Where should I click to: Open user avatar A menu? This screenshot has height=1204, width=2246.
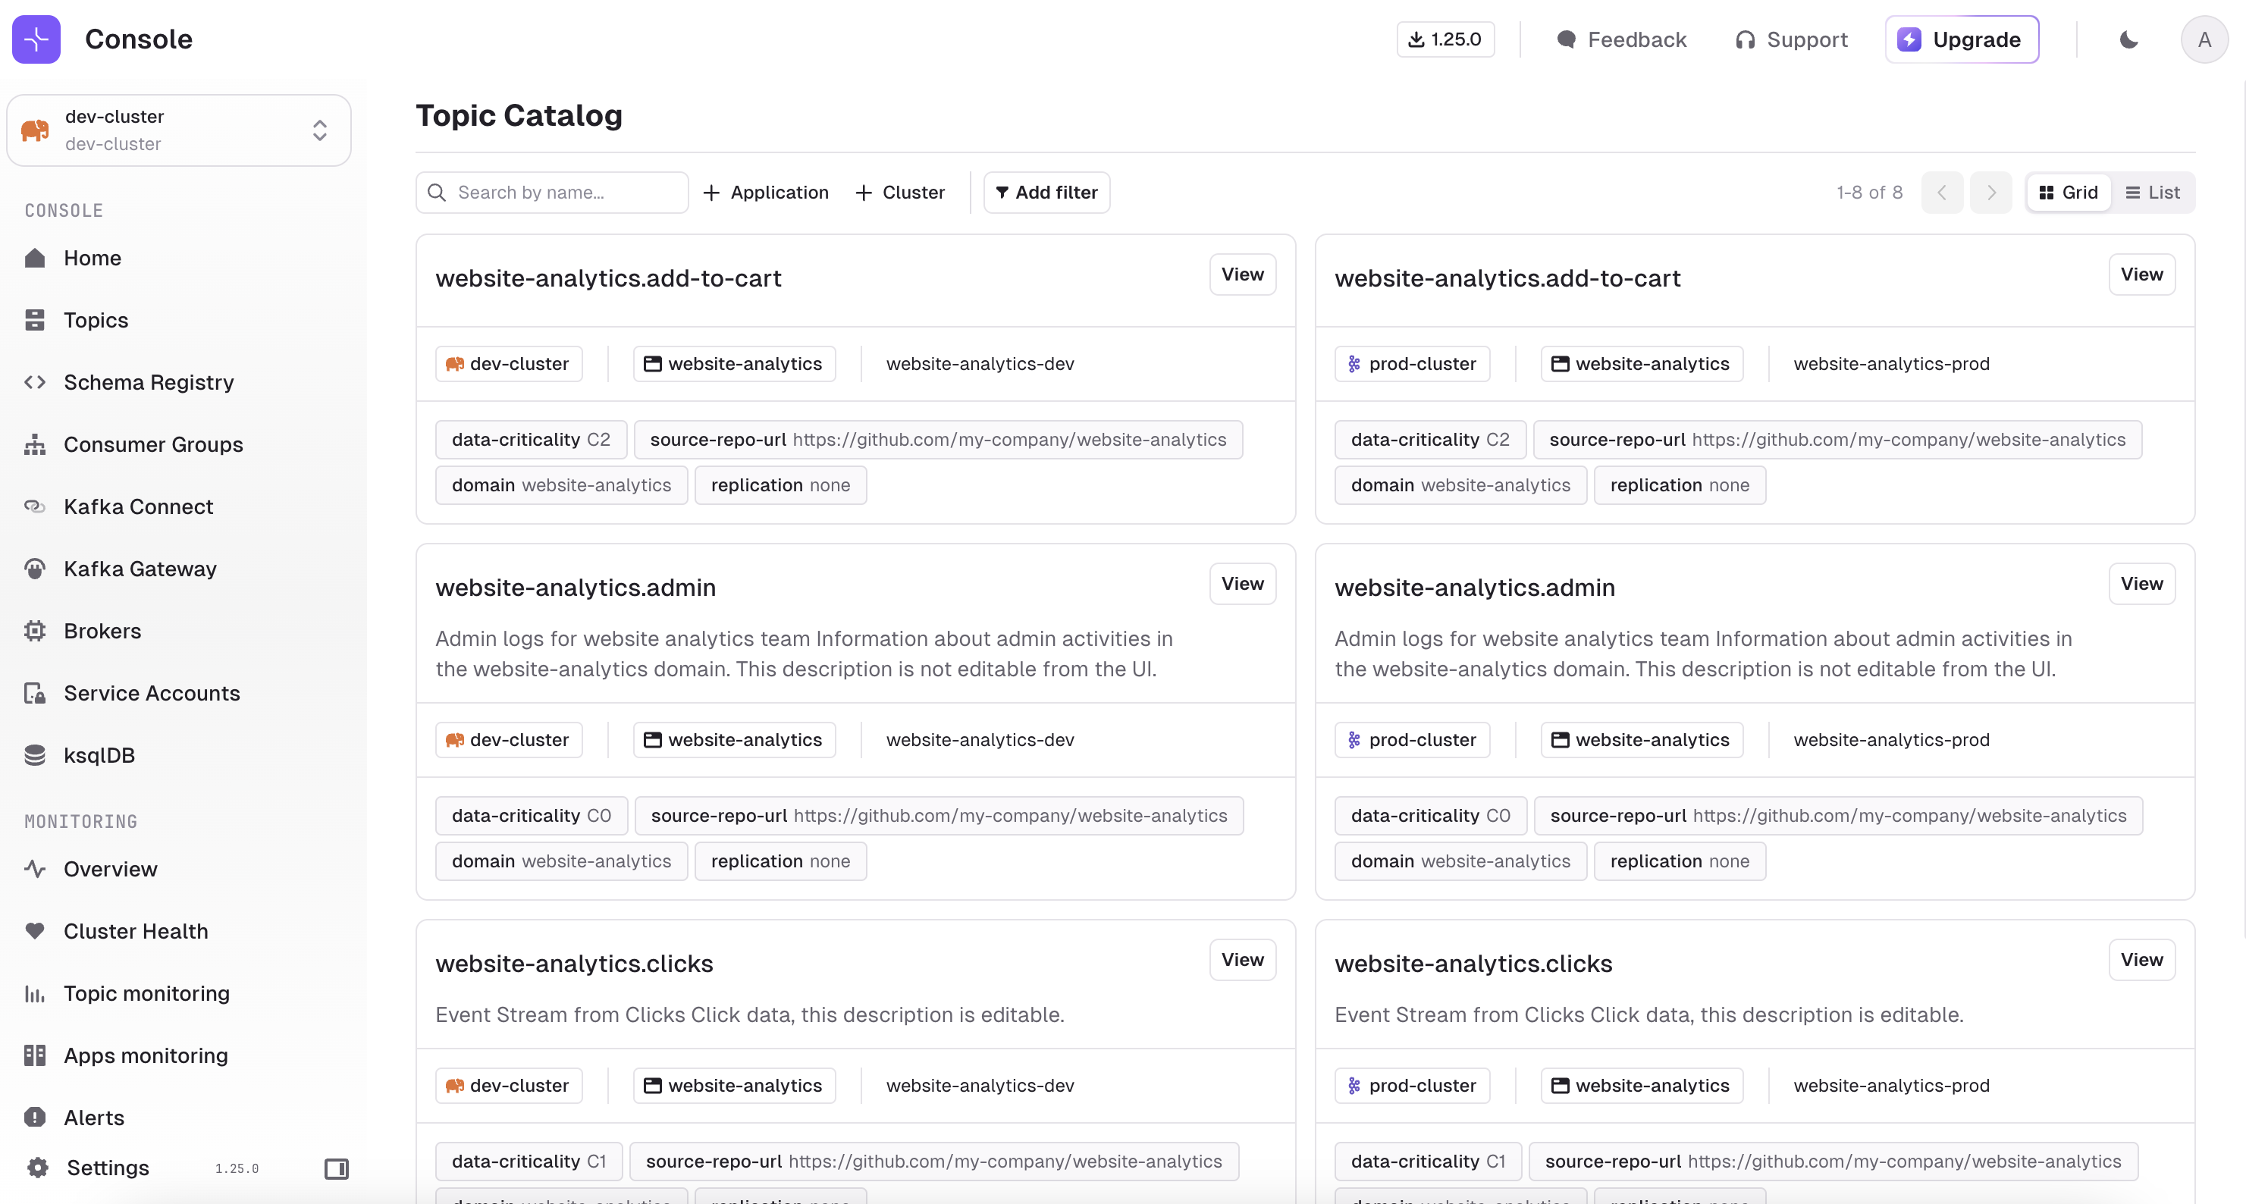coord(2204,39)
